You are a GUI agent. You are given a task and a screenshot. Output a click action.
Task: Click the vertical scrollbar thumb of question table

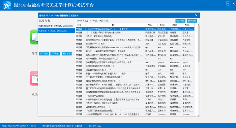pos(199,44)
